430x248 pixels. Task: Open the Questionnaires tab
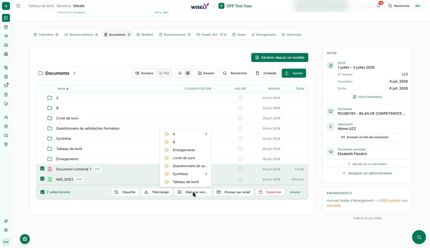[x=175, y=35]
